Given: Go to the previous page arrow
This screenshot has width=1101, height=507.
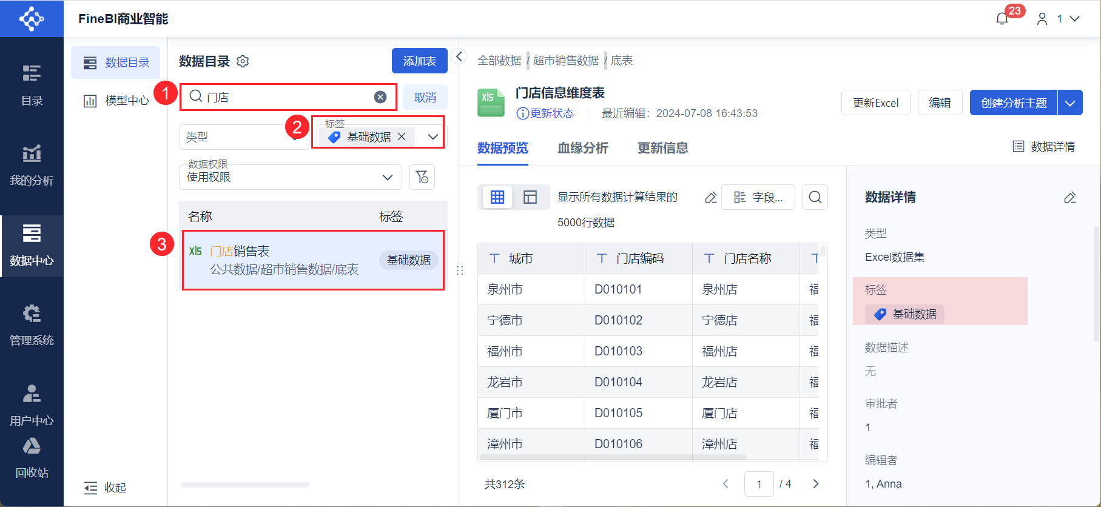Looking at the screenshot, I should coord(726,483).
